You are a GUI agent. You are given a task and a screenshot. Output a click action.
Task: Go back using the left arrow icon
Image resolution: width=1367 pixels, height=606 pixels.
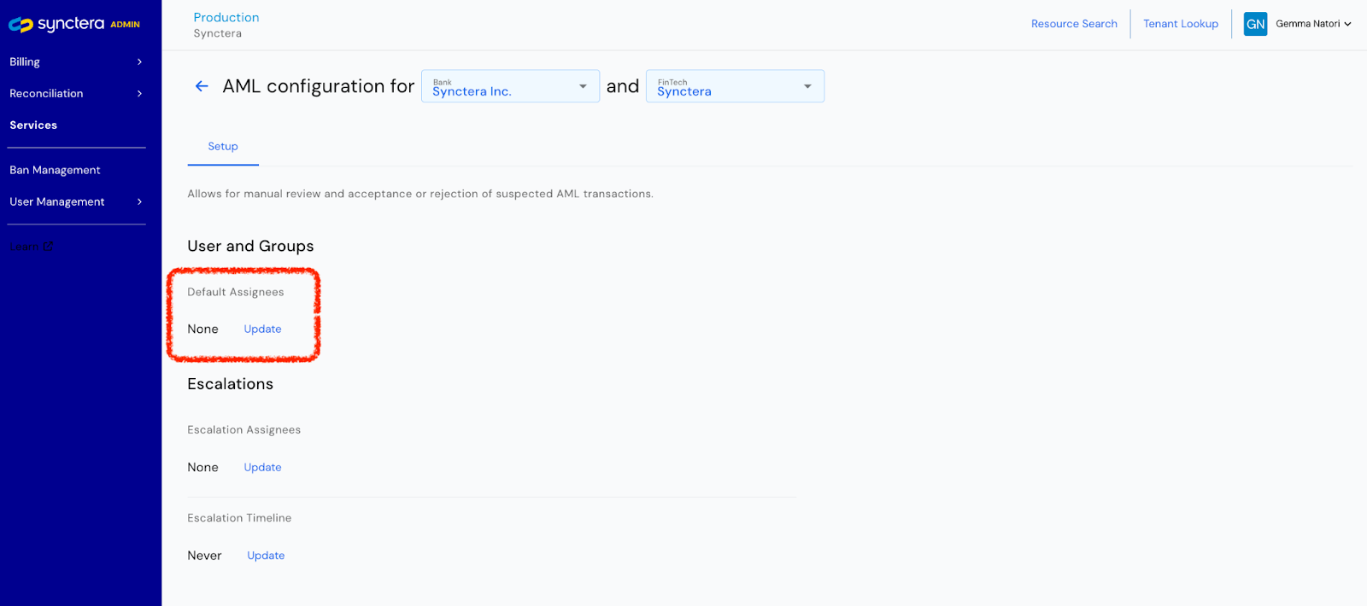[202, 86]
